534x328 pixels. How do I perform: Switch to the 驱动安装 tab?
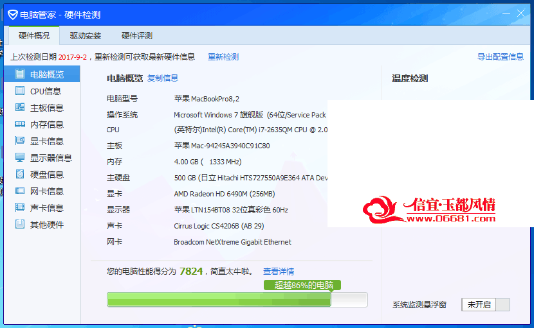(x=86, y=36)
